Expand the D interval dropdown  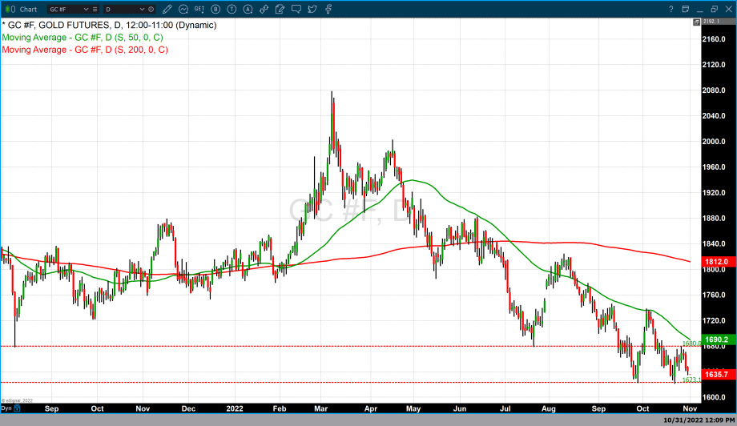[x=143, y=9]
